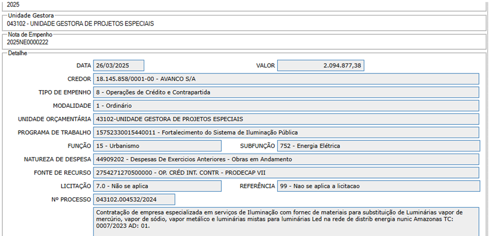Select the VALOR field showing 2.094.877,38
The image size is (490, 236).
pyautogui.click(x=320, y=66)
